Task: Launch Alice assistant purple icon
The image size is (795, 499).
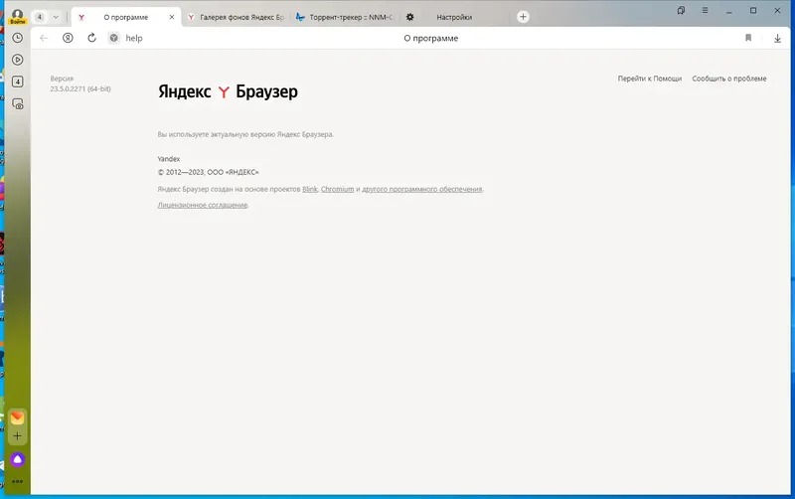Action: point(17,459)
